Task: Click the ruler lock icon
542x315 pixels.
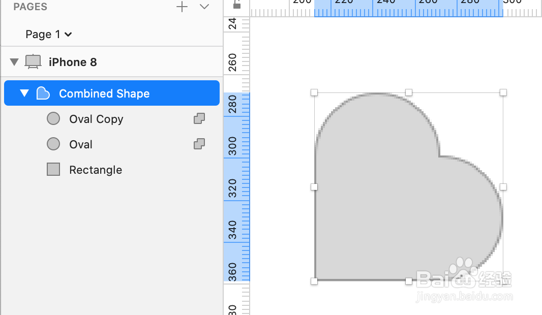Action: tap(237, 4)
